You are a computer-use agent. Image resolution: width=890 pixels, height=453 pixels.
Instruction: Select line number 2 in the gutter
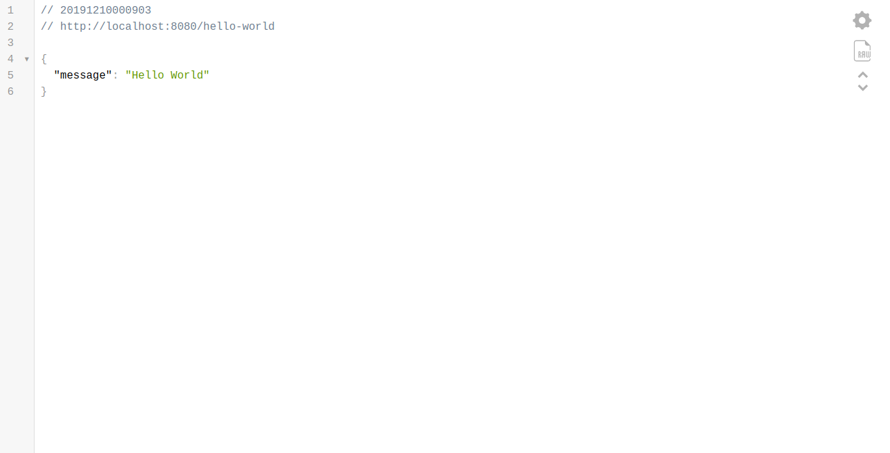pos(10,26)
